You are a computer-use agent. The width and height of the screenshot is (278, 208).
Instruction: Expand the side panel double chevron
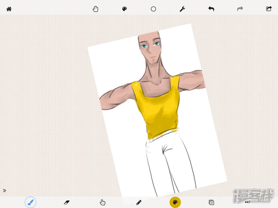click(5, 190)
